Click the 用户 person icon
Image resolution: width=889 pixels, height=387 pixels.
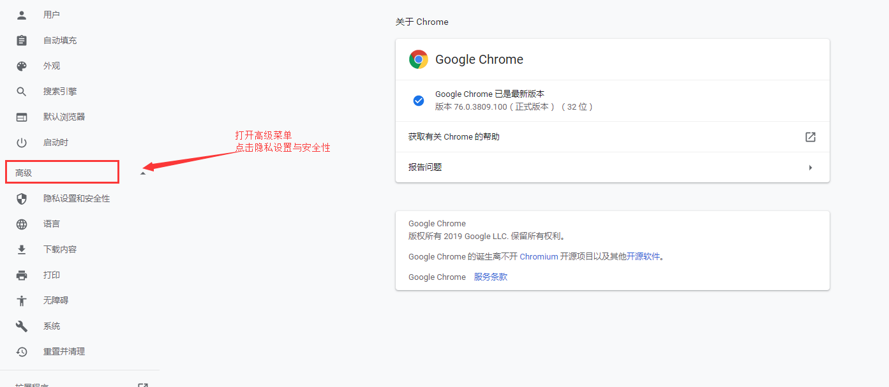[22, 15]
